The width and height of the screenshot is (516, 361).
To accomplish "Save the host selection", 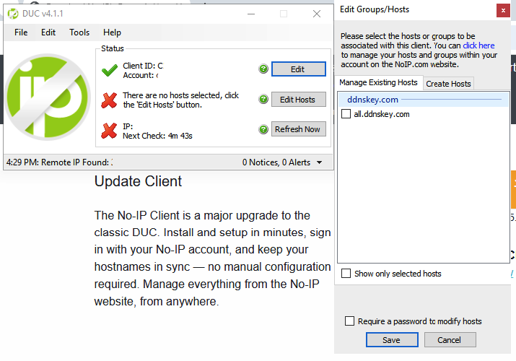I will 392,339.
